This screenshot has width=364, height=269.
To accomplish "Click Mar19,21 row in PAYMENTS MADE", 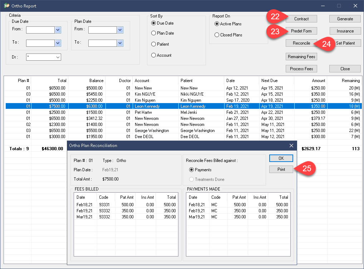I will click(x=238, y=217).
